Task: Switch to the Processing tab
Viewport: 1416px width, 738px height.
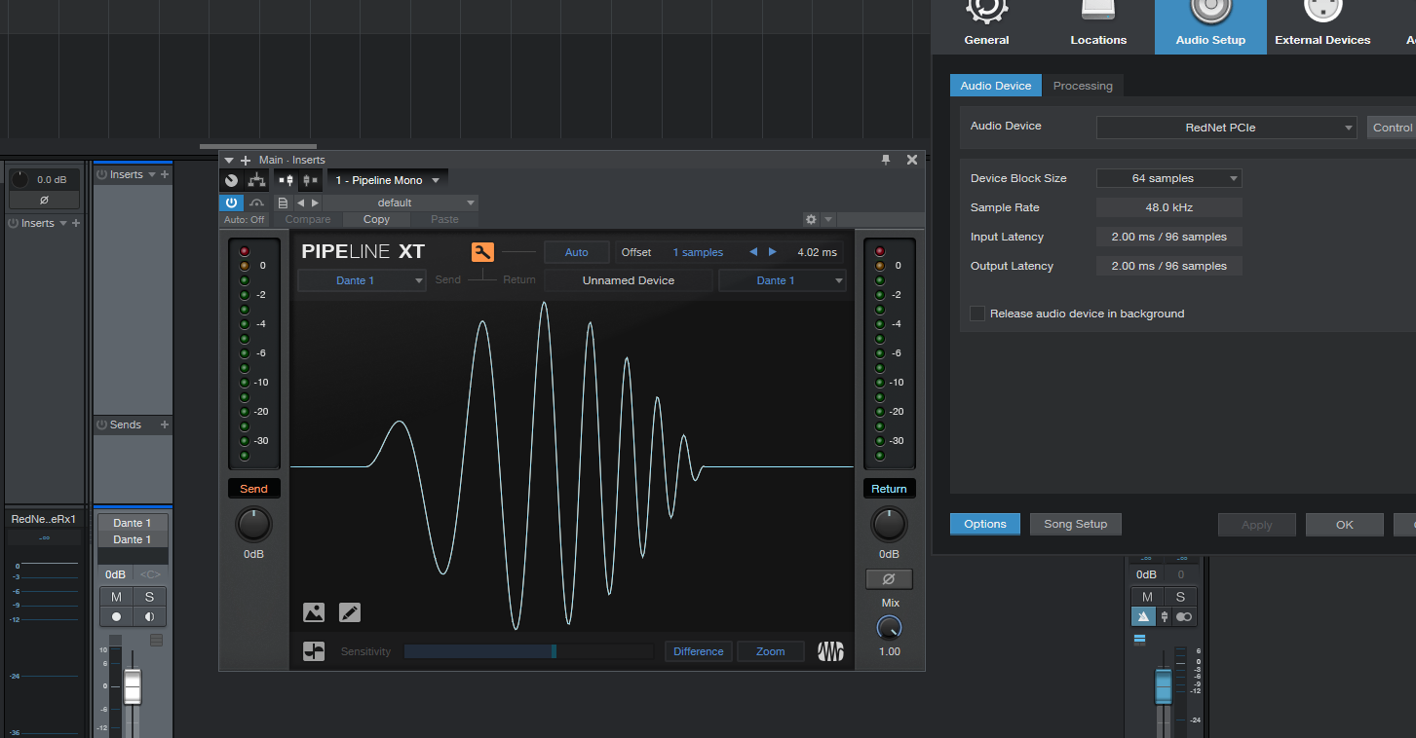Action: (1083, 86)
